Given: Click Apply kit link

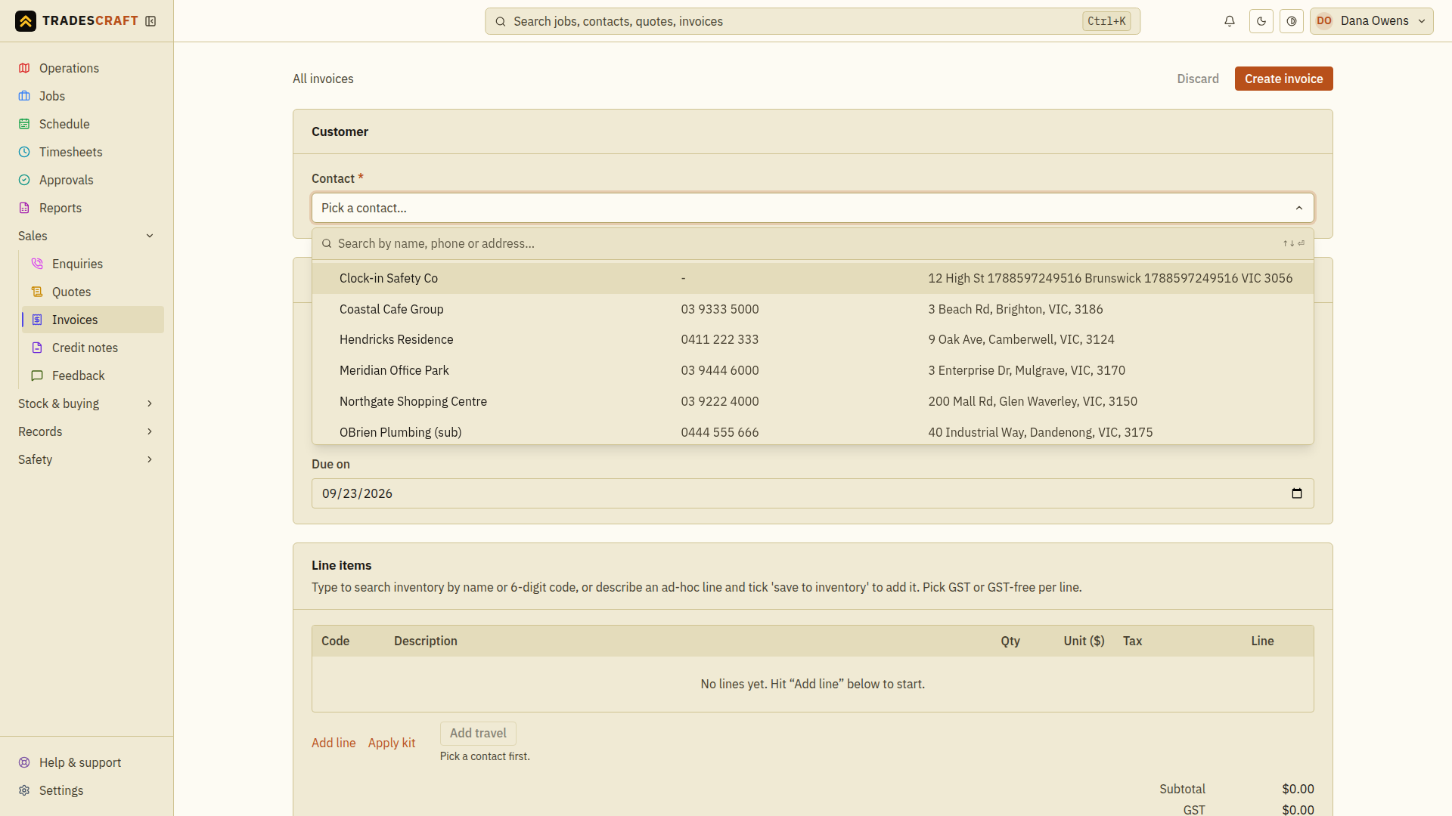Looking at the screenshot, I should pyautogui.click(x=392, y=743).
